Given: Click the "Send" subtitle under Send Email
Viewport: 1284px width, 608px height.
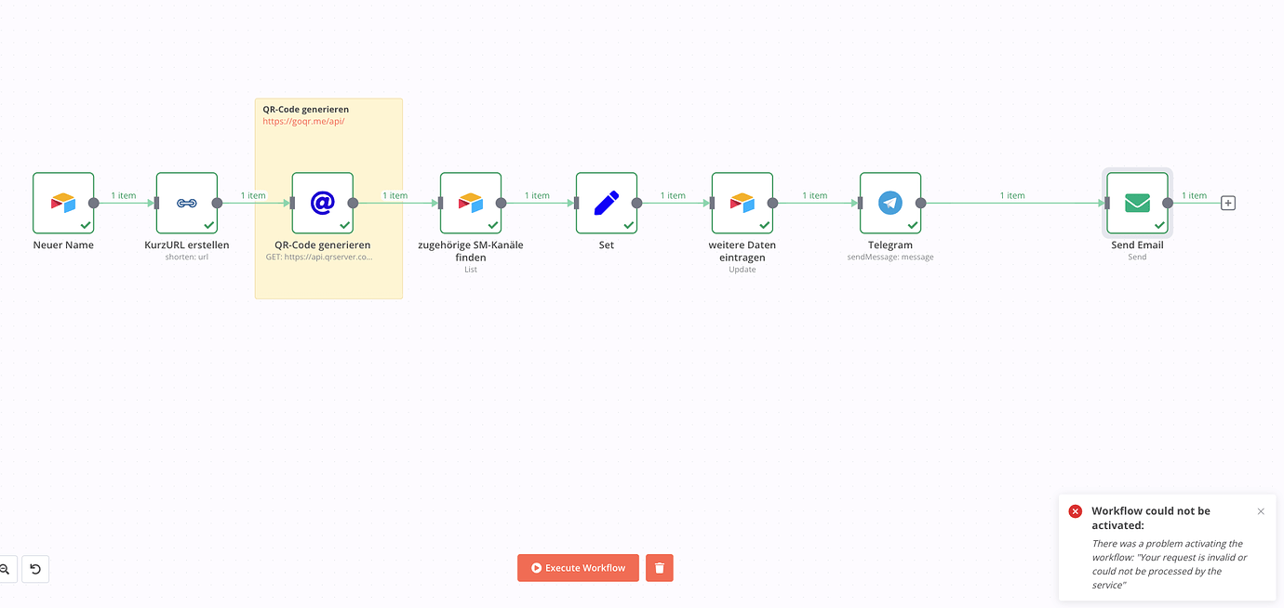Looking at the screenshot, I should tap(1137, 258).
